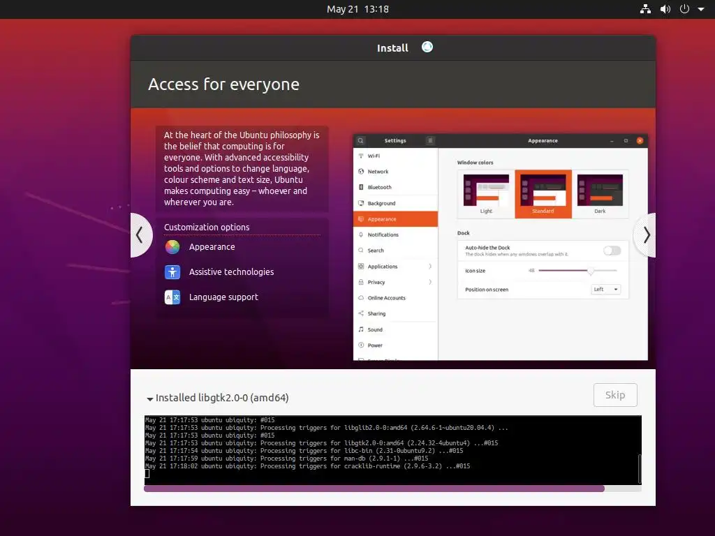
Task: Click the power icon in top bar
Action: (684, 9)
